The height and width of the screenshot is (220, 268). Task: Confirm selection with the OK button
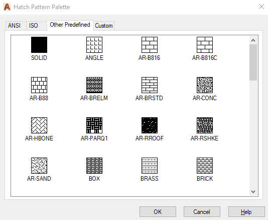(x=158, y=212)
